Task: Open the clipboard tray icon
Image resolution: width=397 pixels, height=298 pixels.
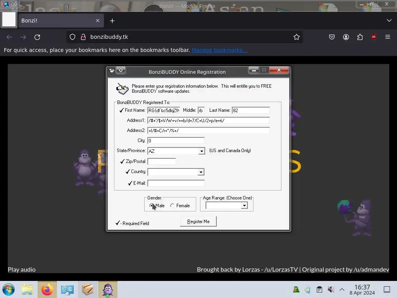Action: point(319,289)
